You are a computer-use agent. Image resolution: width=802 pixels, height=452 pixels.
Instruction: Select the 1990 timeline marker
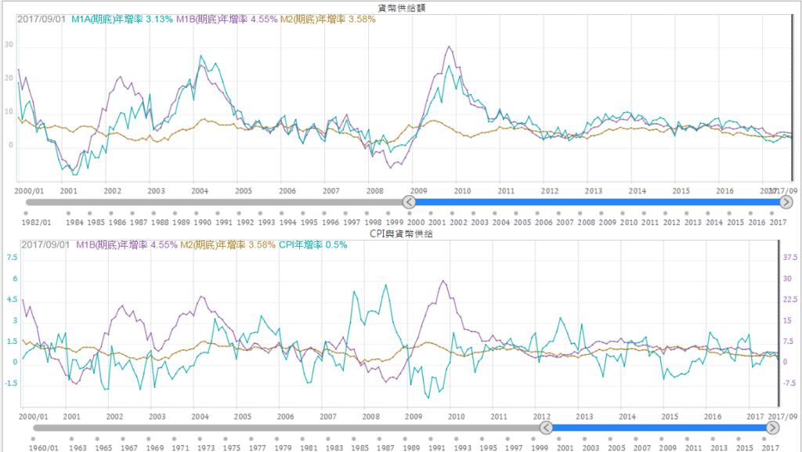click(x=197, y=213)
